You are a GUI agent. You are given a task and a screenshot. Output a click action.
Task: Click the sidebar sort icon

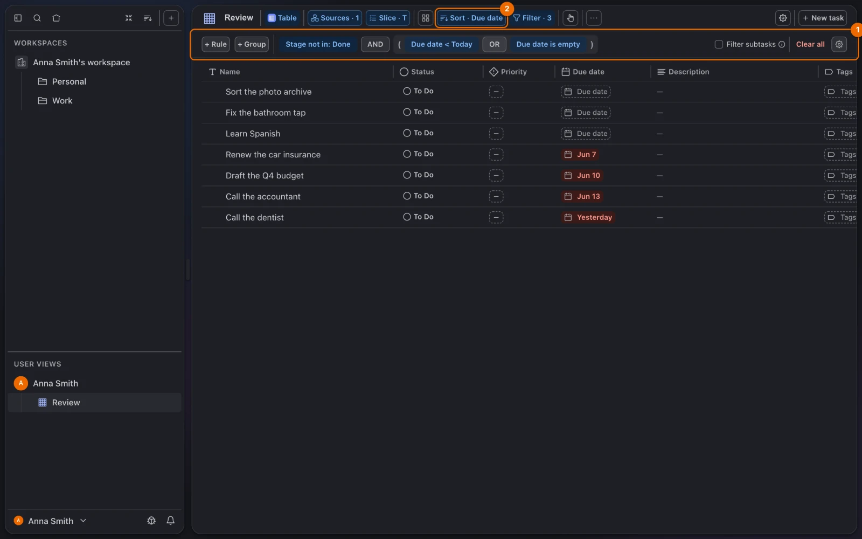(x=148, y=18)
